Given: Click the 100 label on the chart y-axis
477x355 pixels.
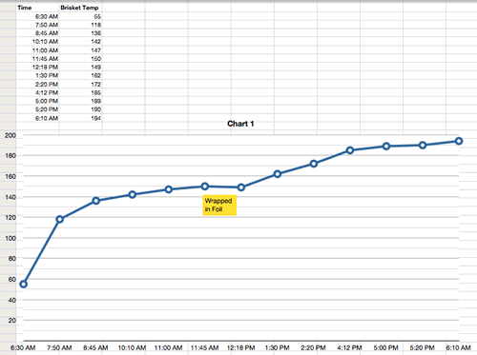Looking at the screenshot, I should (x=10, y=238).
